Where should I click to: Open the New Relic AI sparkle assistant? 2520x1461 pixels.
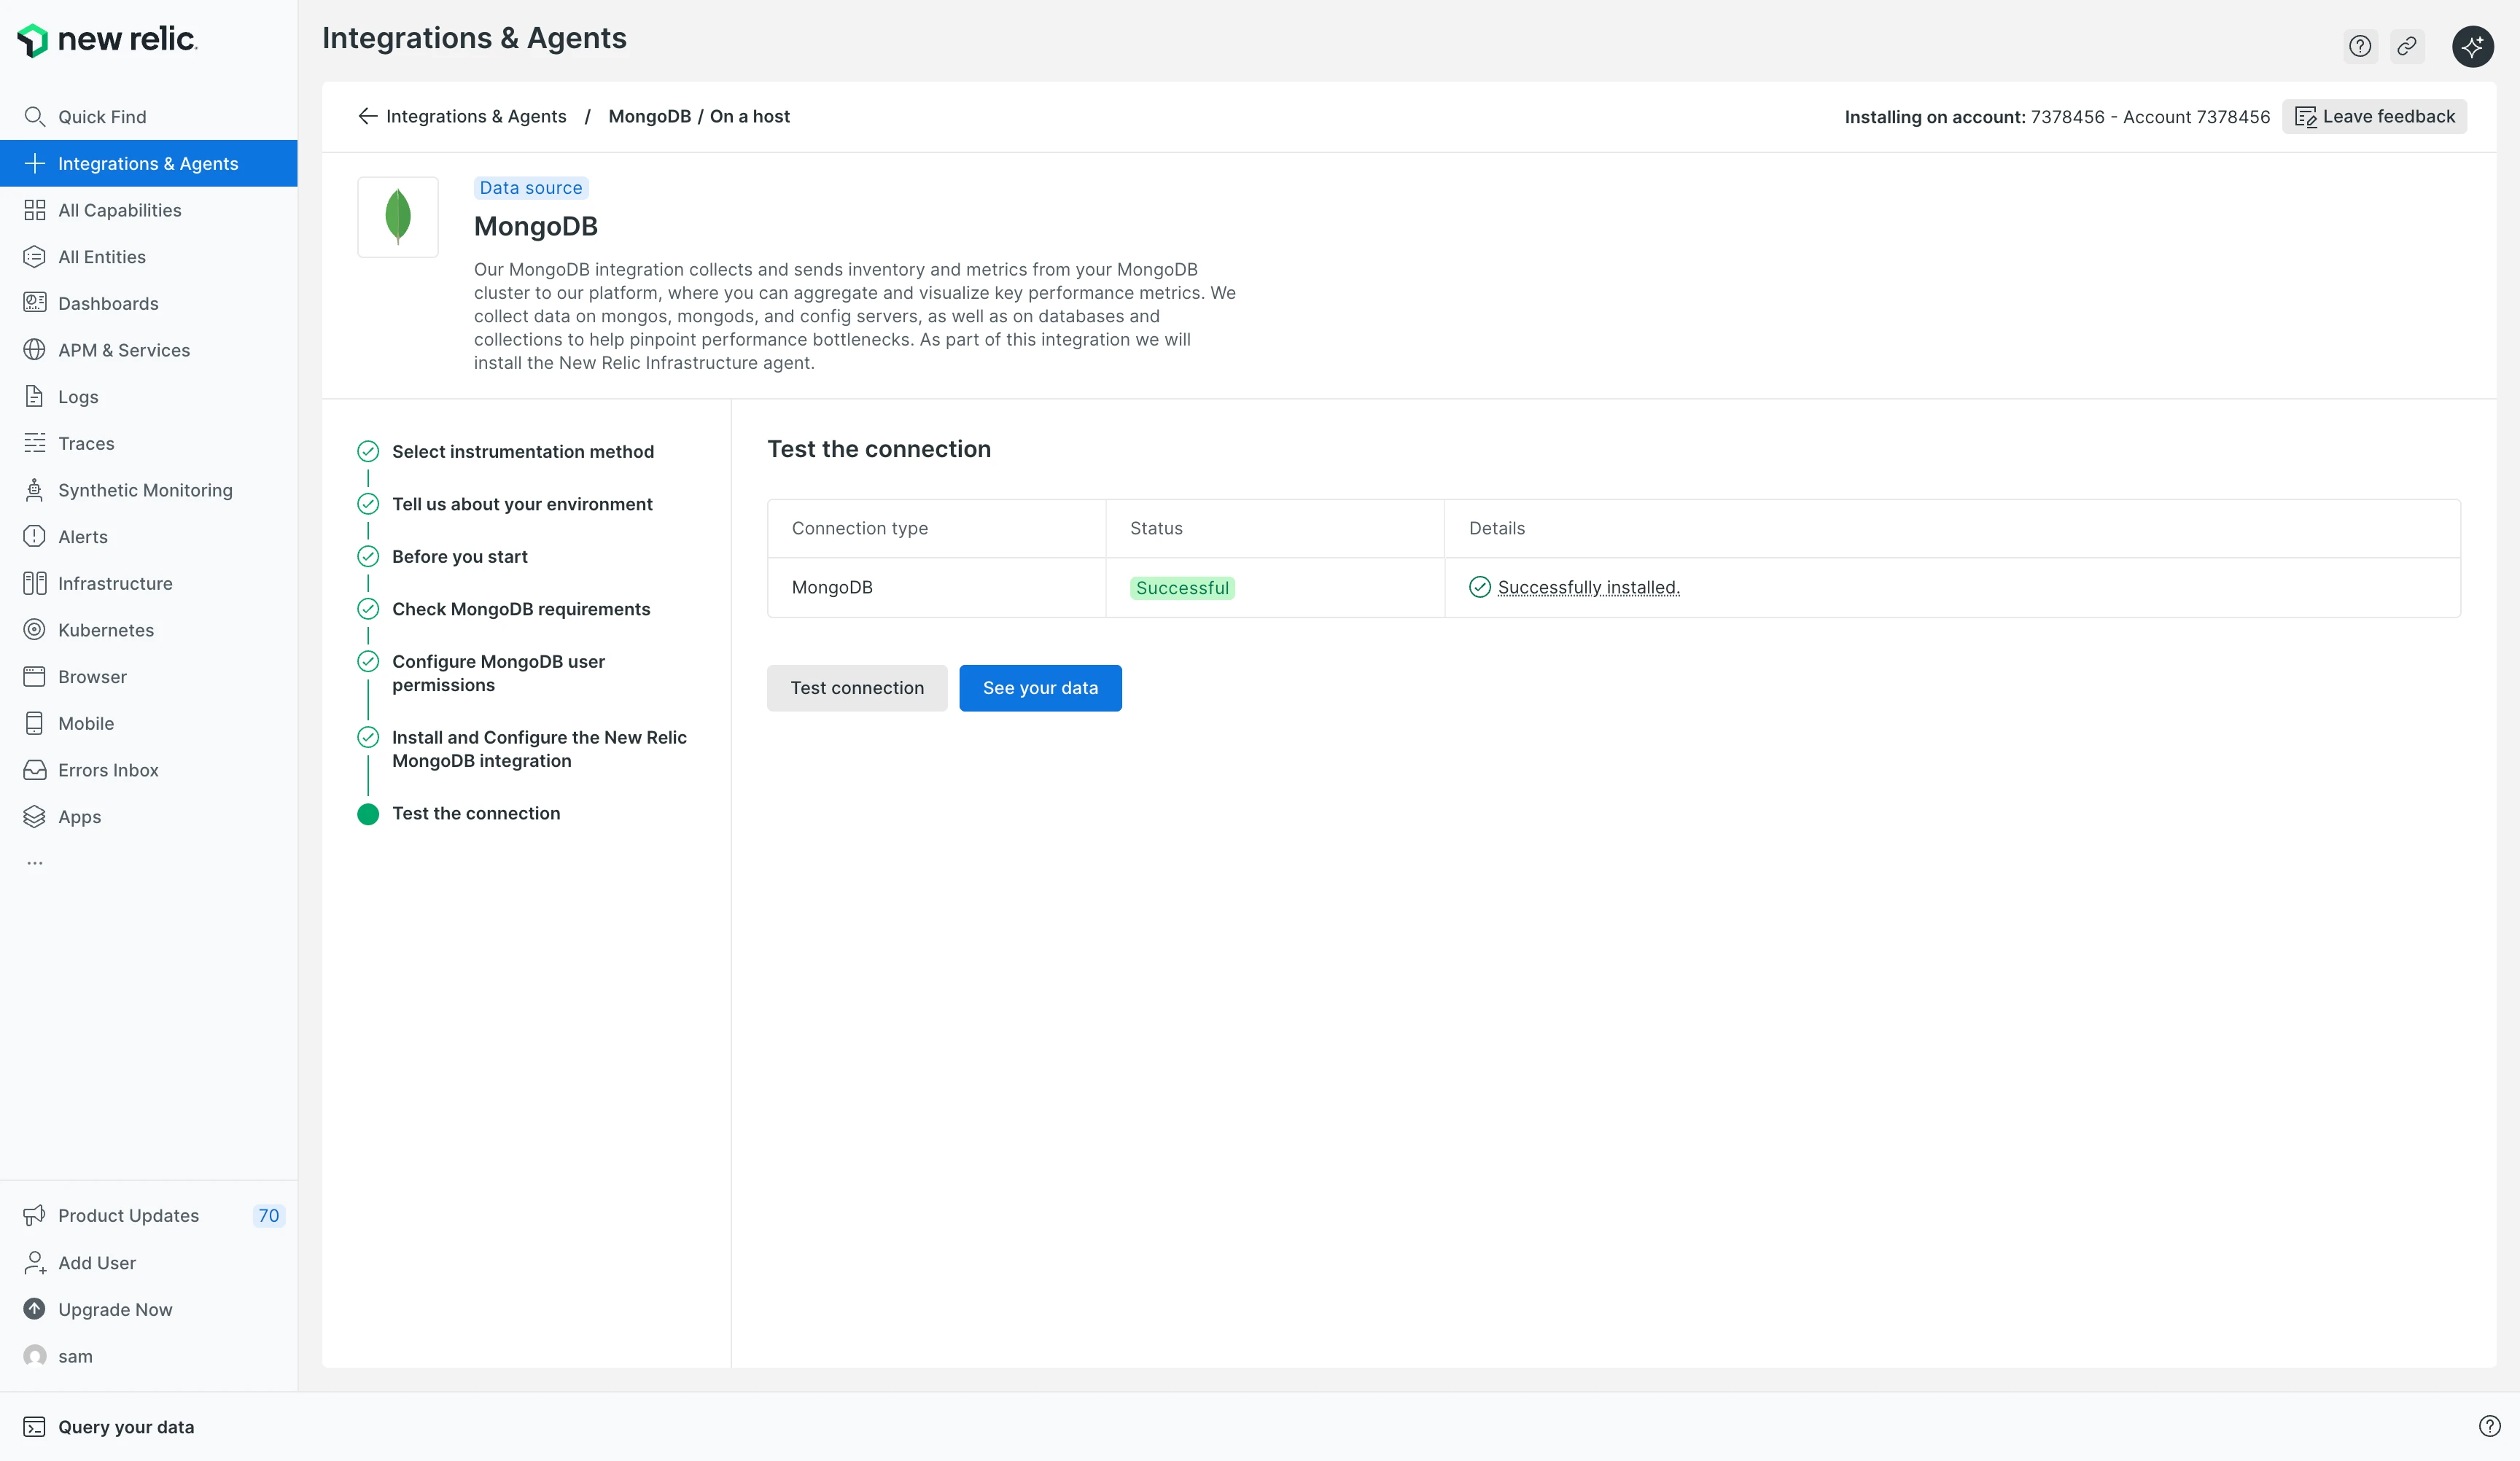click(2472, 46)
